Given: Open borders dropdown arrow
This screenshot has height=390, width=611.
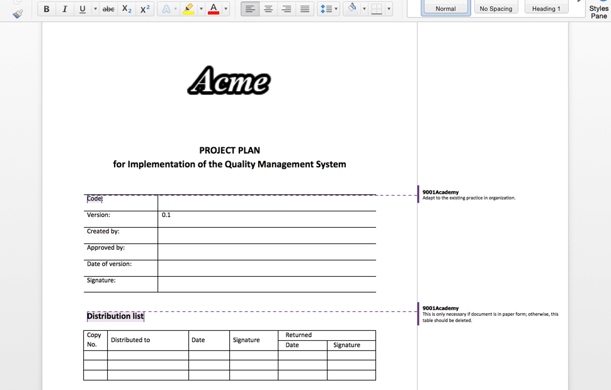Looking at the screenshot, I should [x=389, y=9].
